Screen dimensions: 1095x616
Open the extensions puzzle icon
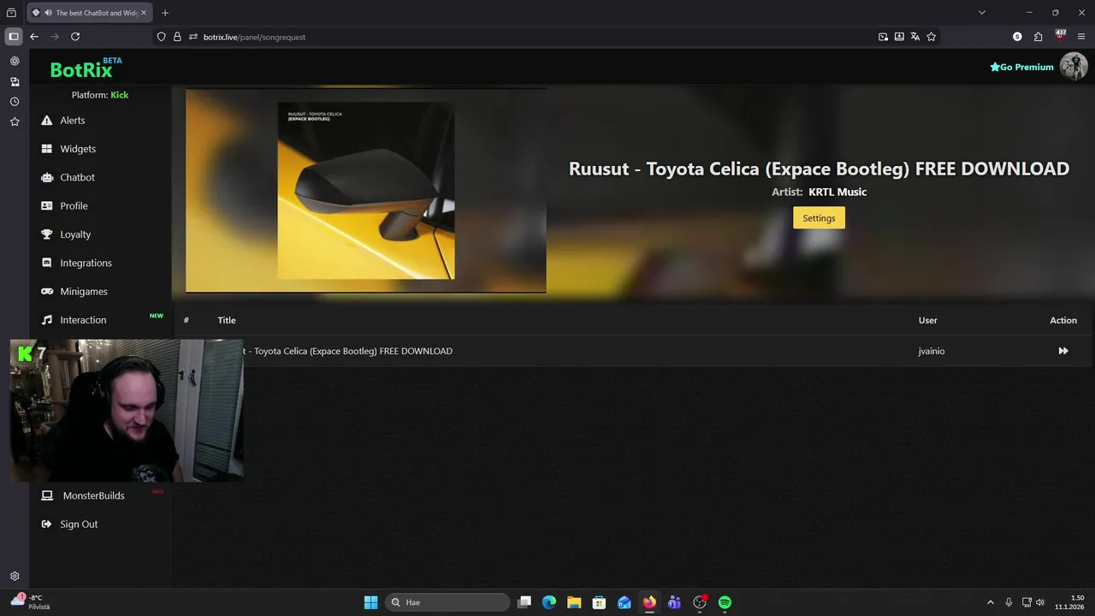click(1039, 37)
